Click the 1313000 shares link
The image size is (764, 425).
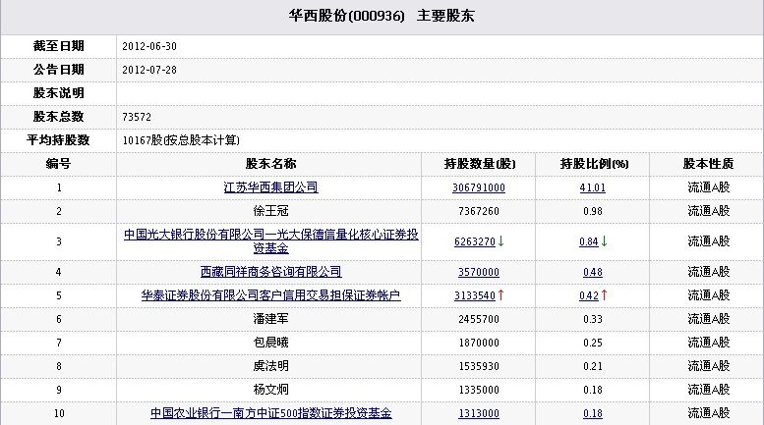[479, 413]
